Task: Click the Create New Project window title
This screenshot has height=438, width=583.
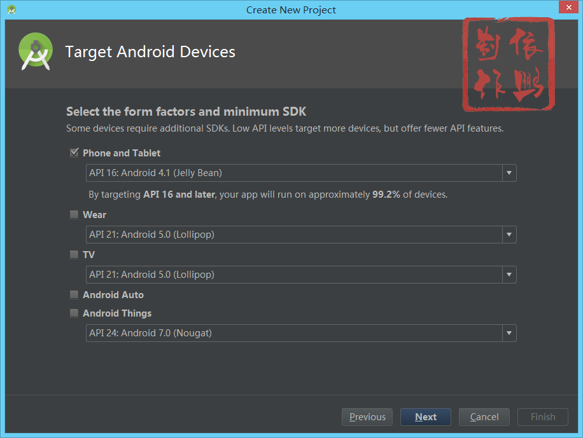Action: [291, 10]
